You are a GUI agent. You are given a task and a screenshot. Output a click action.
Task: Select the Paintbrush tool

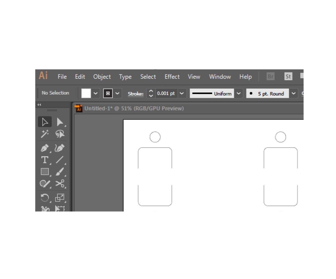click(60, 172)
